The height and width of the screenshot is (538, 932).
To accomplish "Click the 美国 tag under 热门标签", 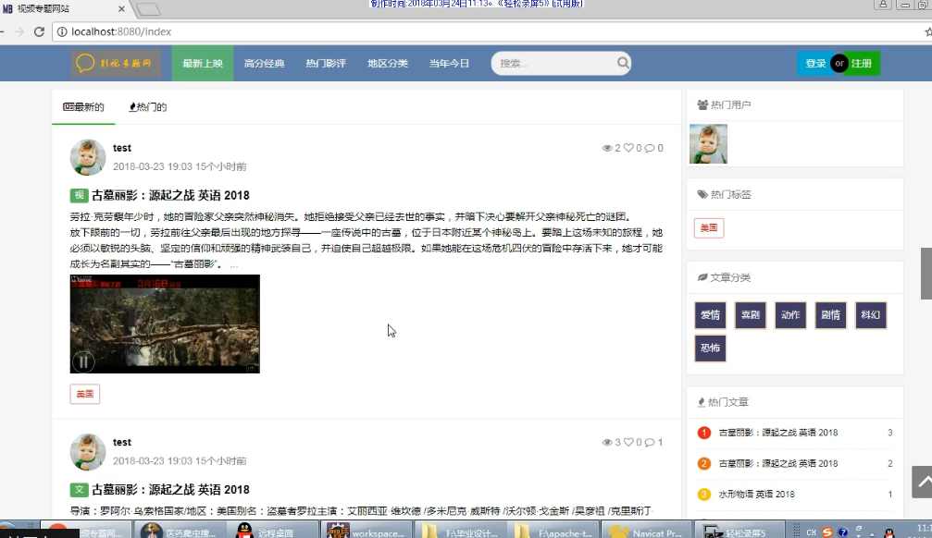I will tap(709, 228).
